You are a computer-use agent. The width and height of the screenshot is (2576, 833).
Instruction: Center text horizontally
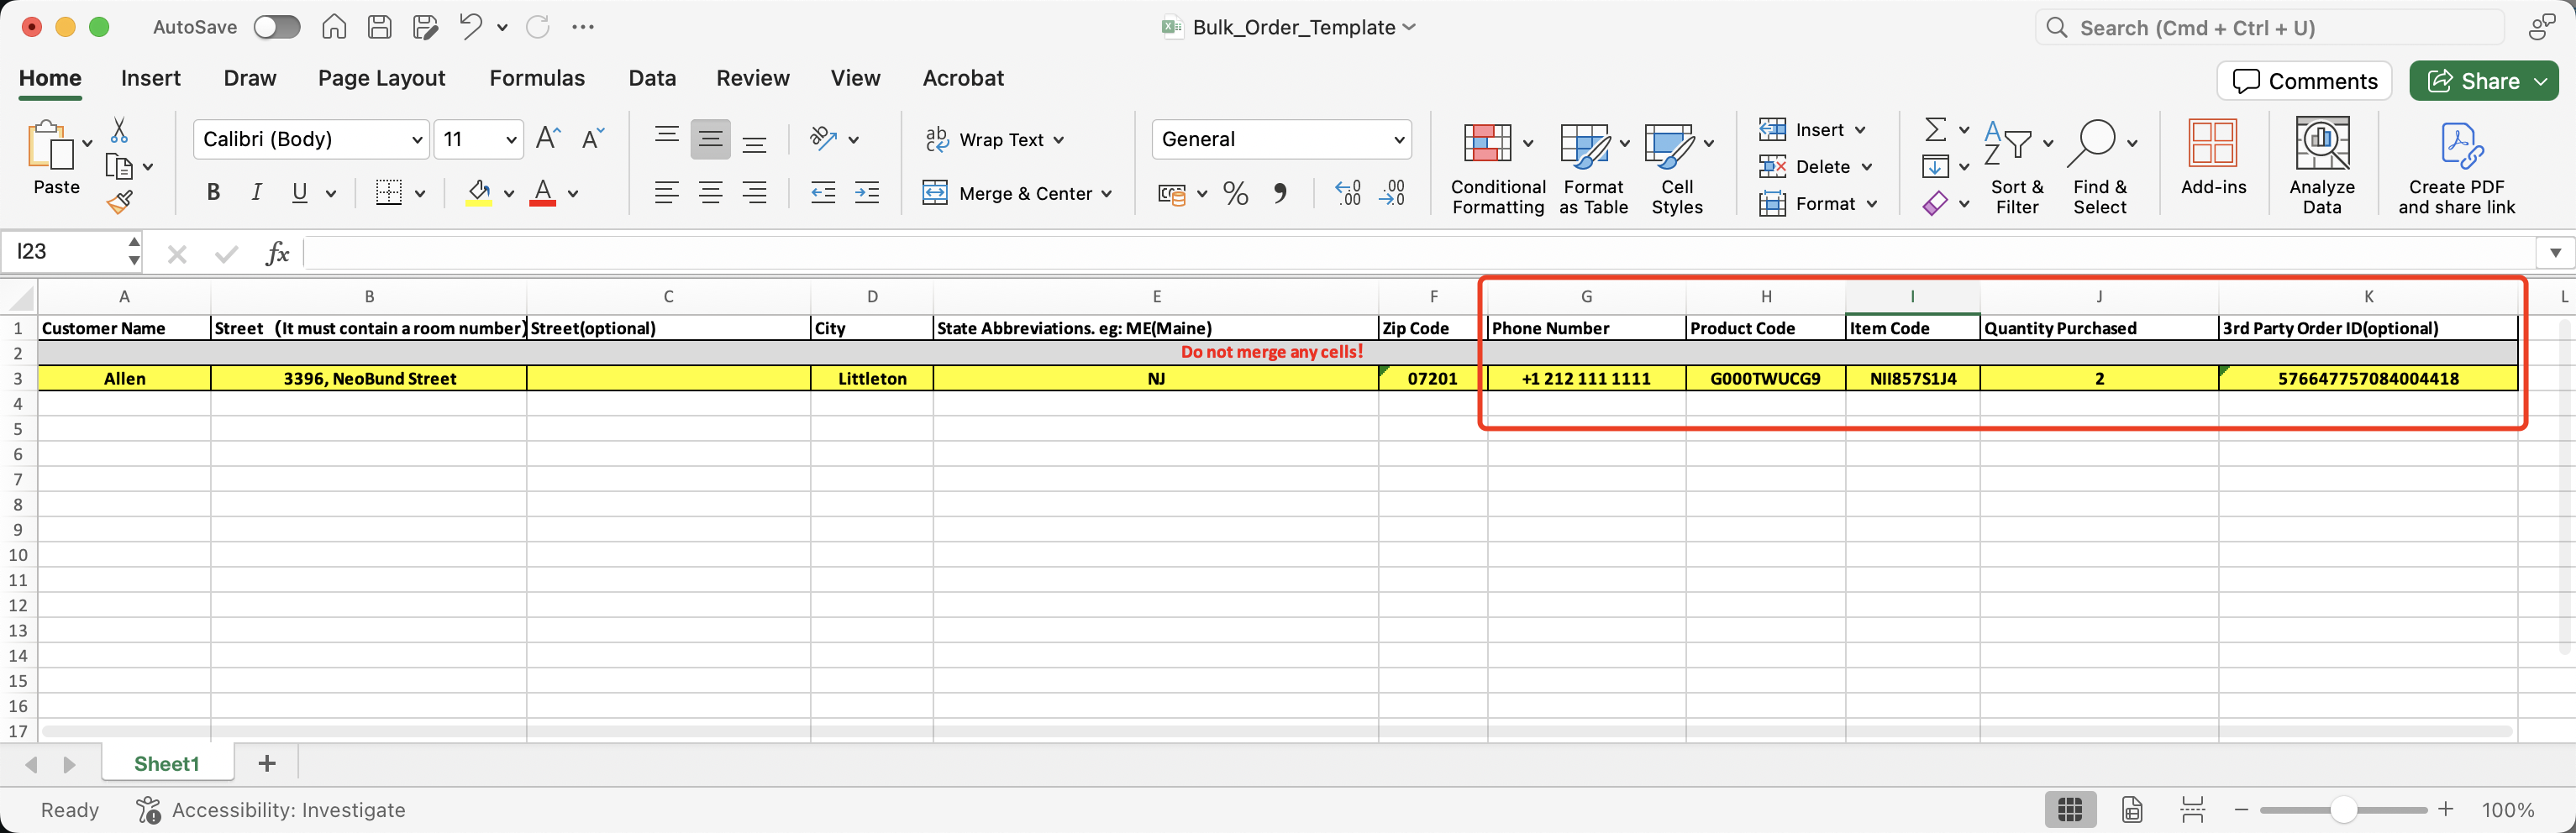click(x=711, y=193)
